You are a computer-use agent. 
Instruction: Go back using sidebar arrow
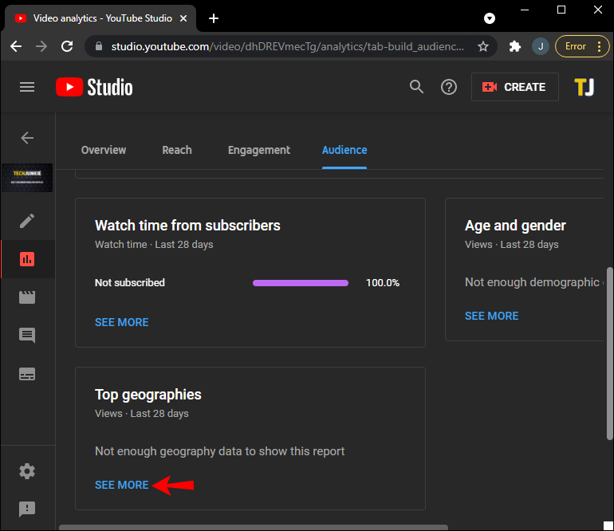point(27,138)
